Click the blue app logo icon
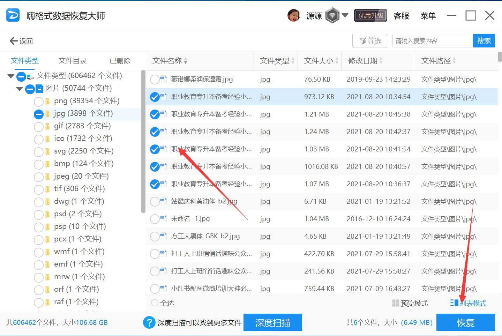 click(x=13, y=16)
